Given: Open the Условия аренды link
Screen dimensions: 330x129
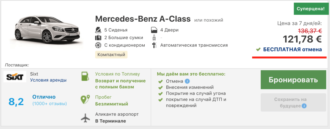Looking at the screenshot, I should point(48,80).
